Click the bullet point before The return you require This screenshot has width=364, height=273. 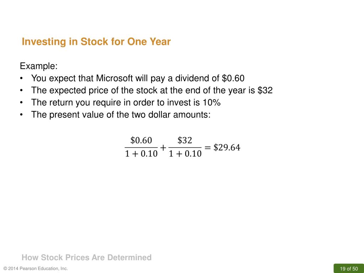(21, 102)
